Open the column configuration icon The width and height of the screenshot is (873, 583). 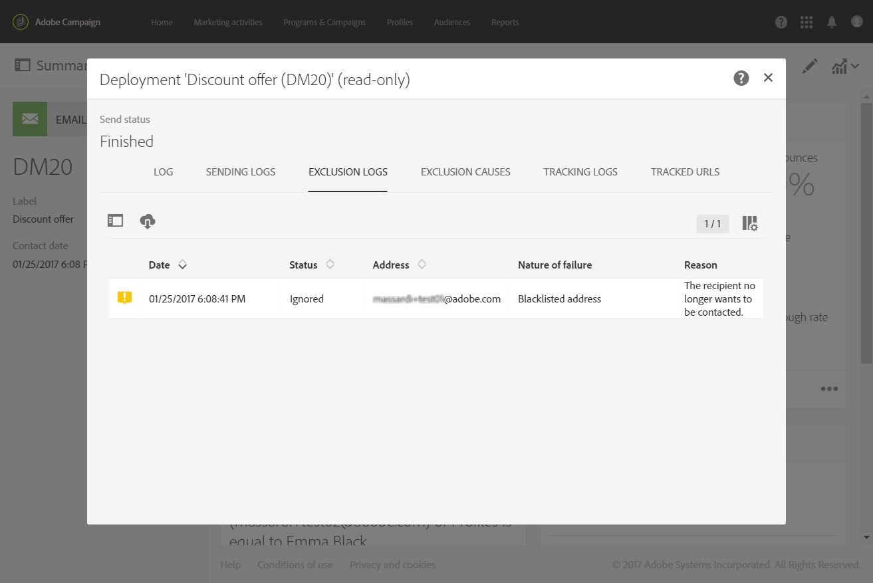(750, 223)
